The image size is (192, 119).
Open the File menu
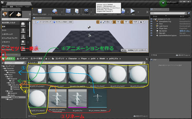4,7
